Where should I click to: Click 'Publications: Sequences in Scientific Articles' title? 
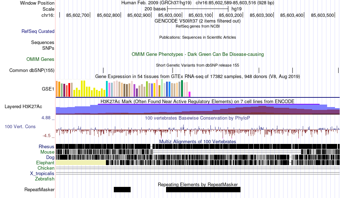(198, 37)
